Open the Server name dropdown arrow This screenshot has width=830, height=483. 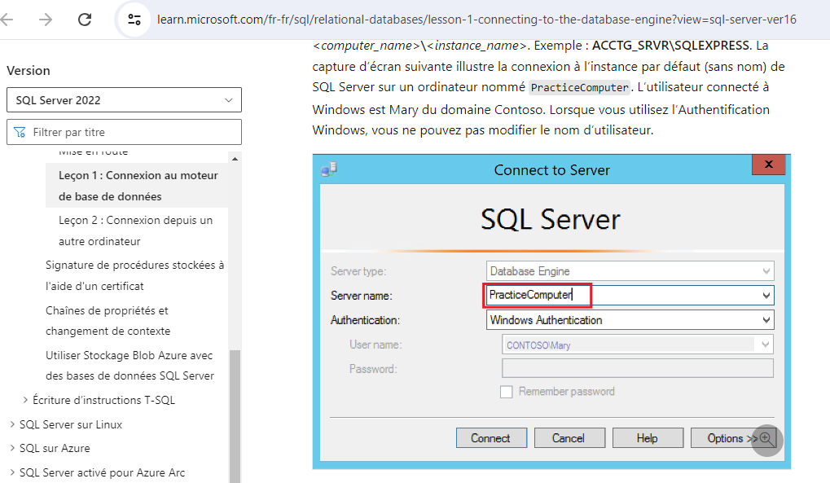pyautogui.click(x=766, y=296)
